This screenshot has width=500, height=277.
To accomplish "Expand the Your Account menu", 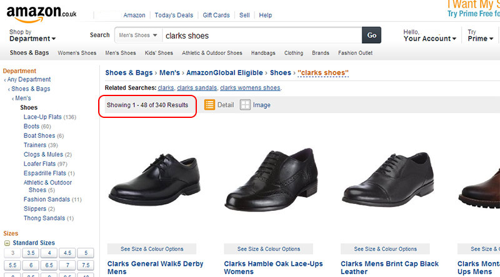I will click(429, 39).
